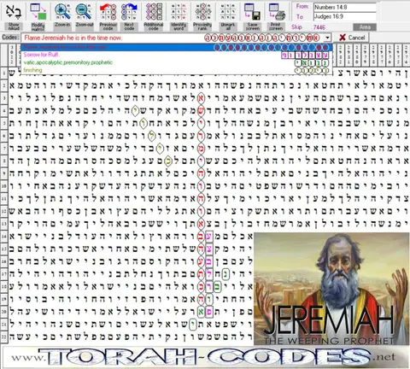410x369 pixels.
Task: Select the 'vatic,apocalyptic,premonitory,prophetic' code entry
Action: [177, 62]
